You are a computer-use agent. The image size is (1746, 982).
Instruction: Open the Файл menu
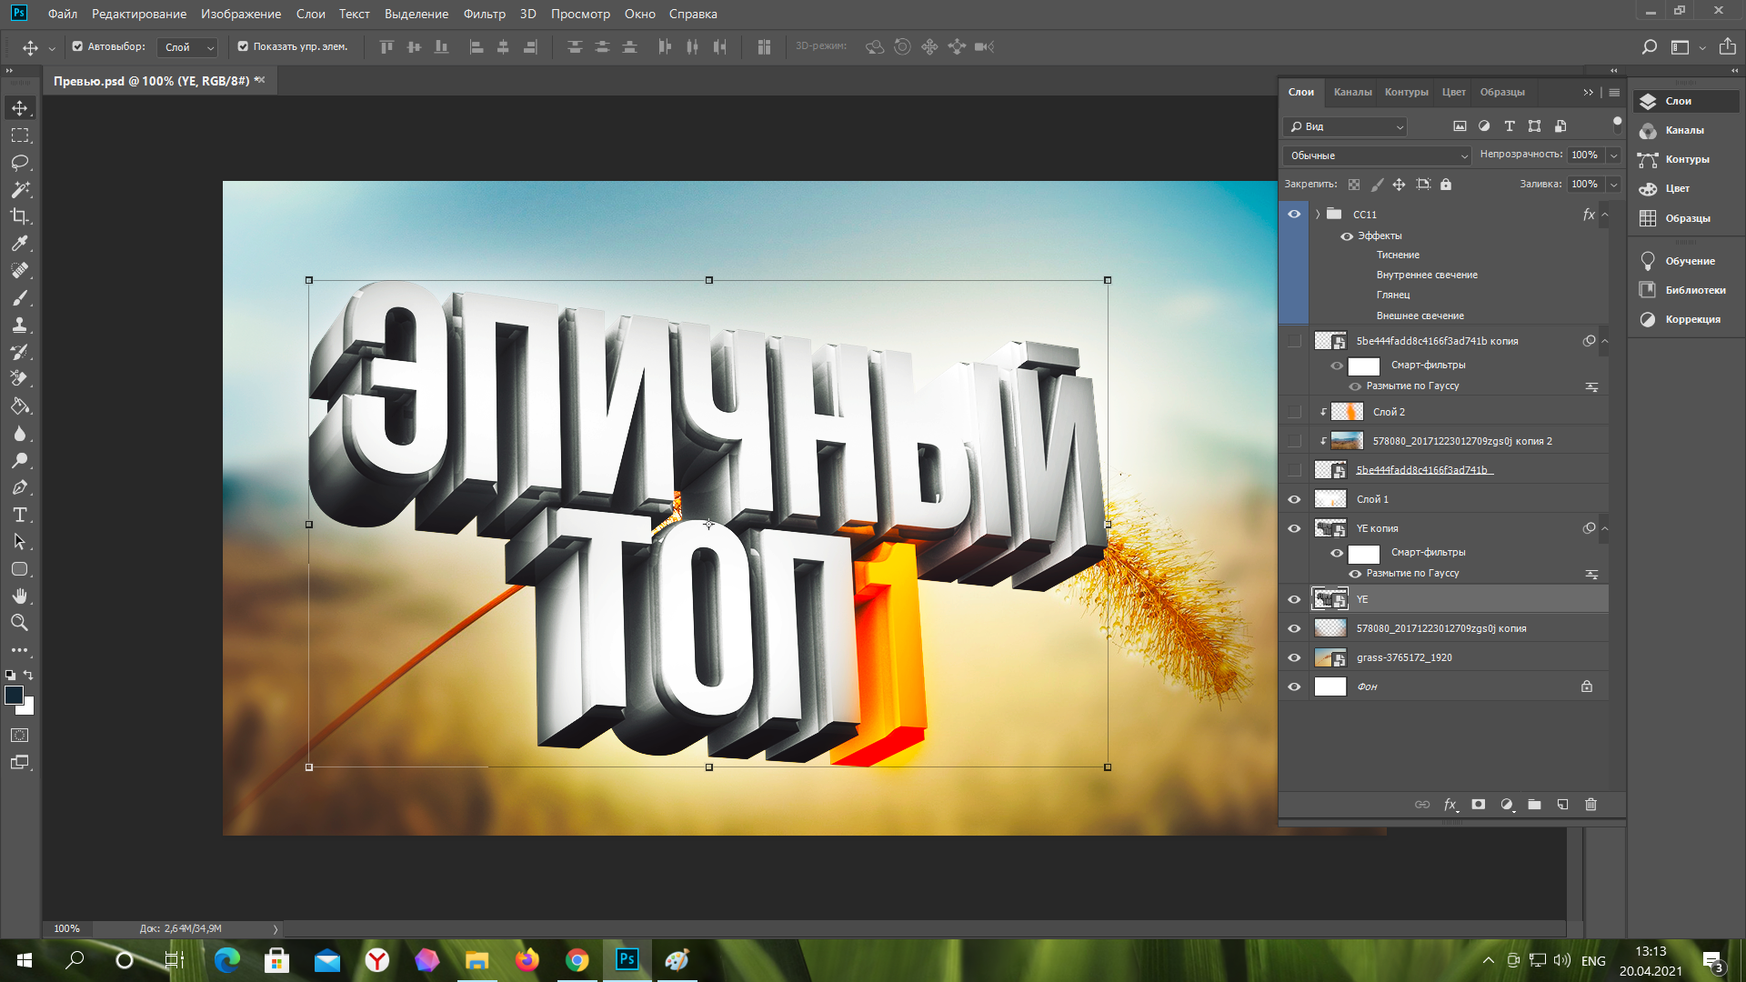coord(63,14)
